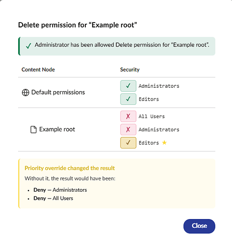Toggle All Users deny box for Example root

pos(129,116)
